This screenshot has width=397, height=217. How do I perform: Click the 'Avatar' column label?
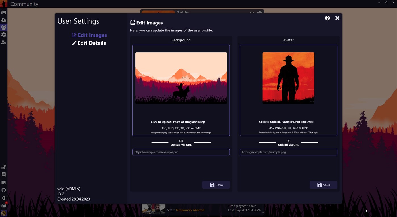tap(288, 40)
